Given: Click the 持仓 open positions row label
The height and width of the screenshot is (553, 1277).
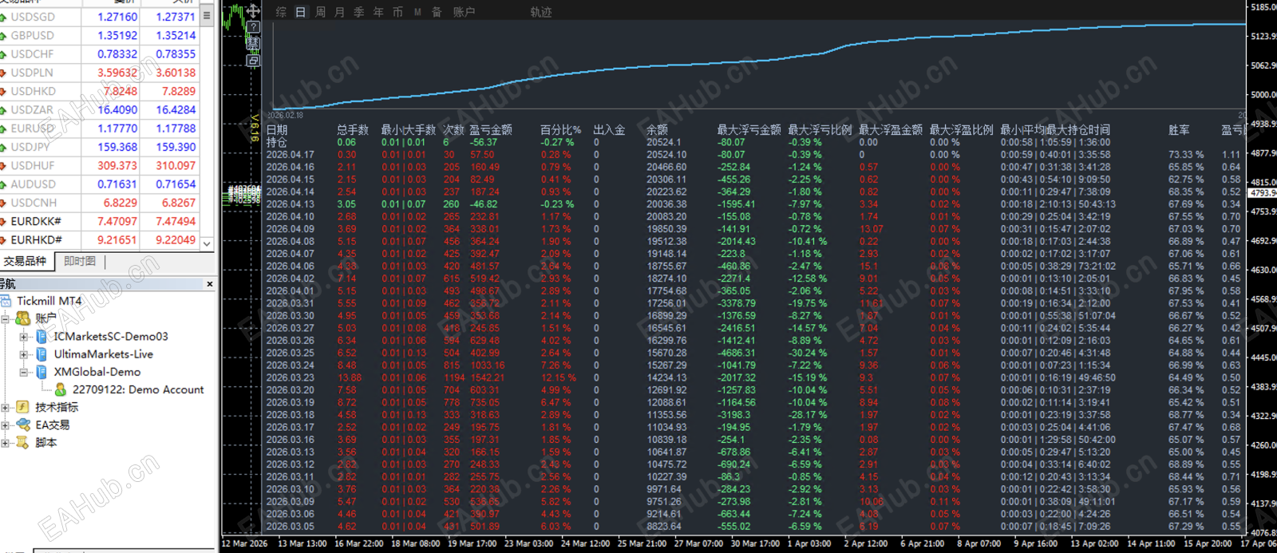Looking at the screenshot, I should tap(276, 142).
